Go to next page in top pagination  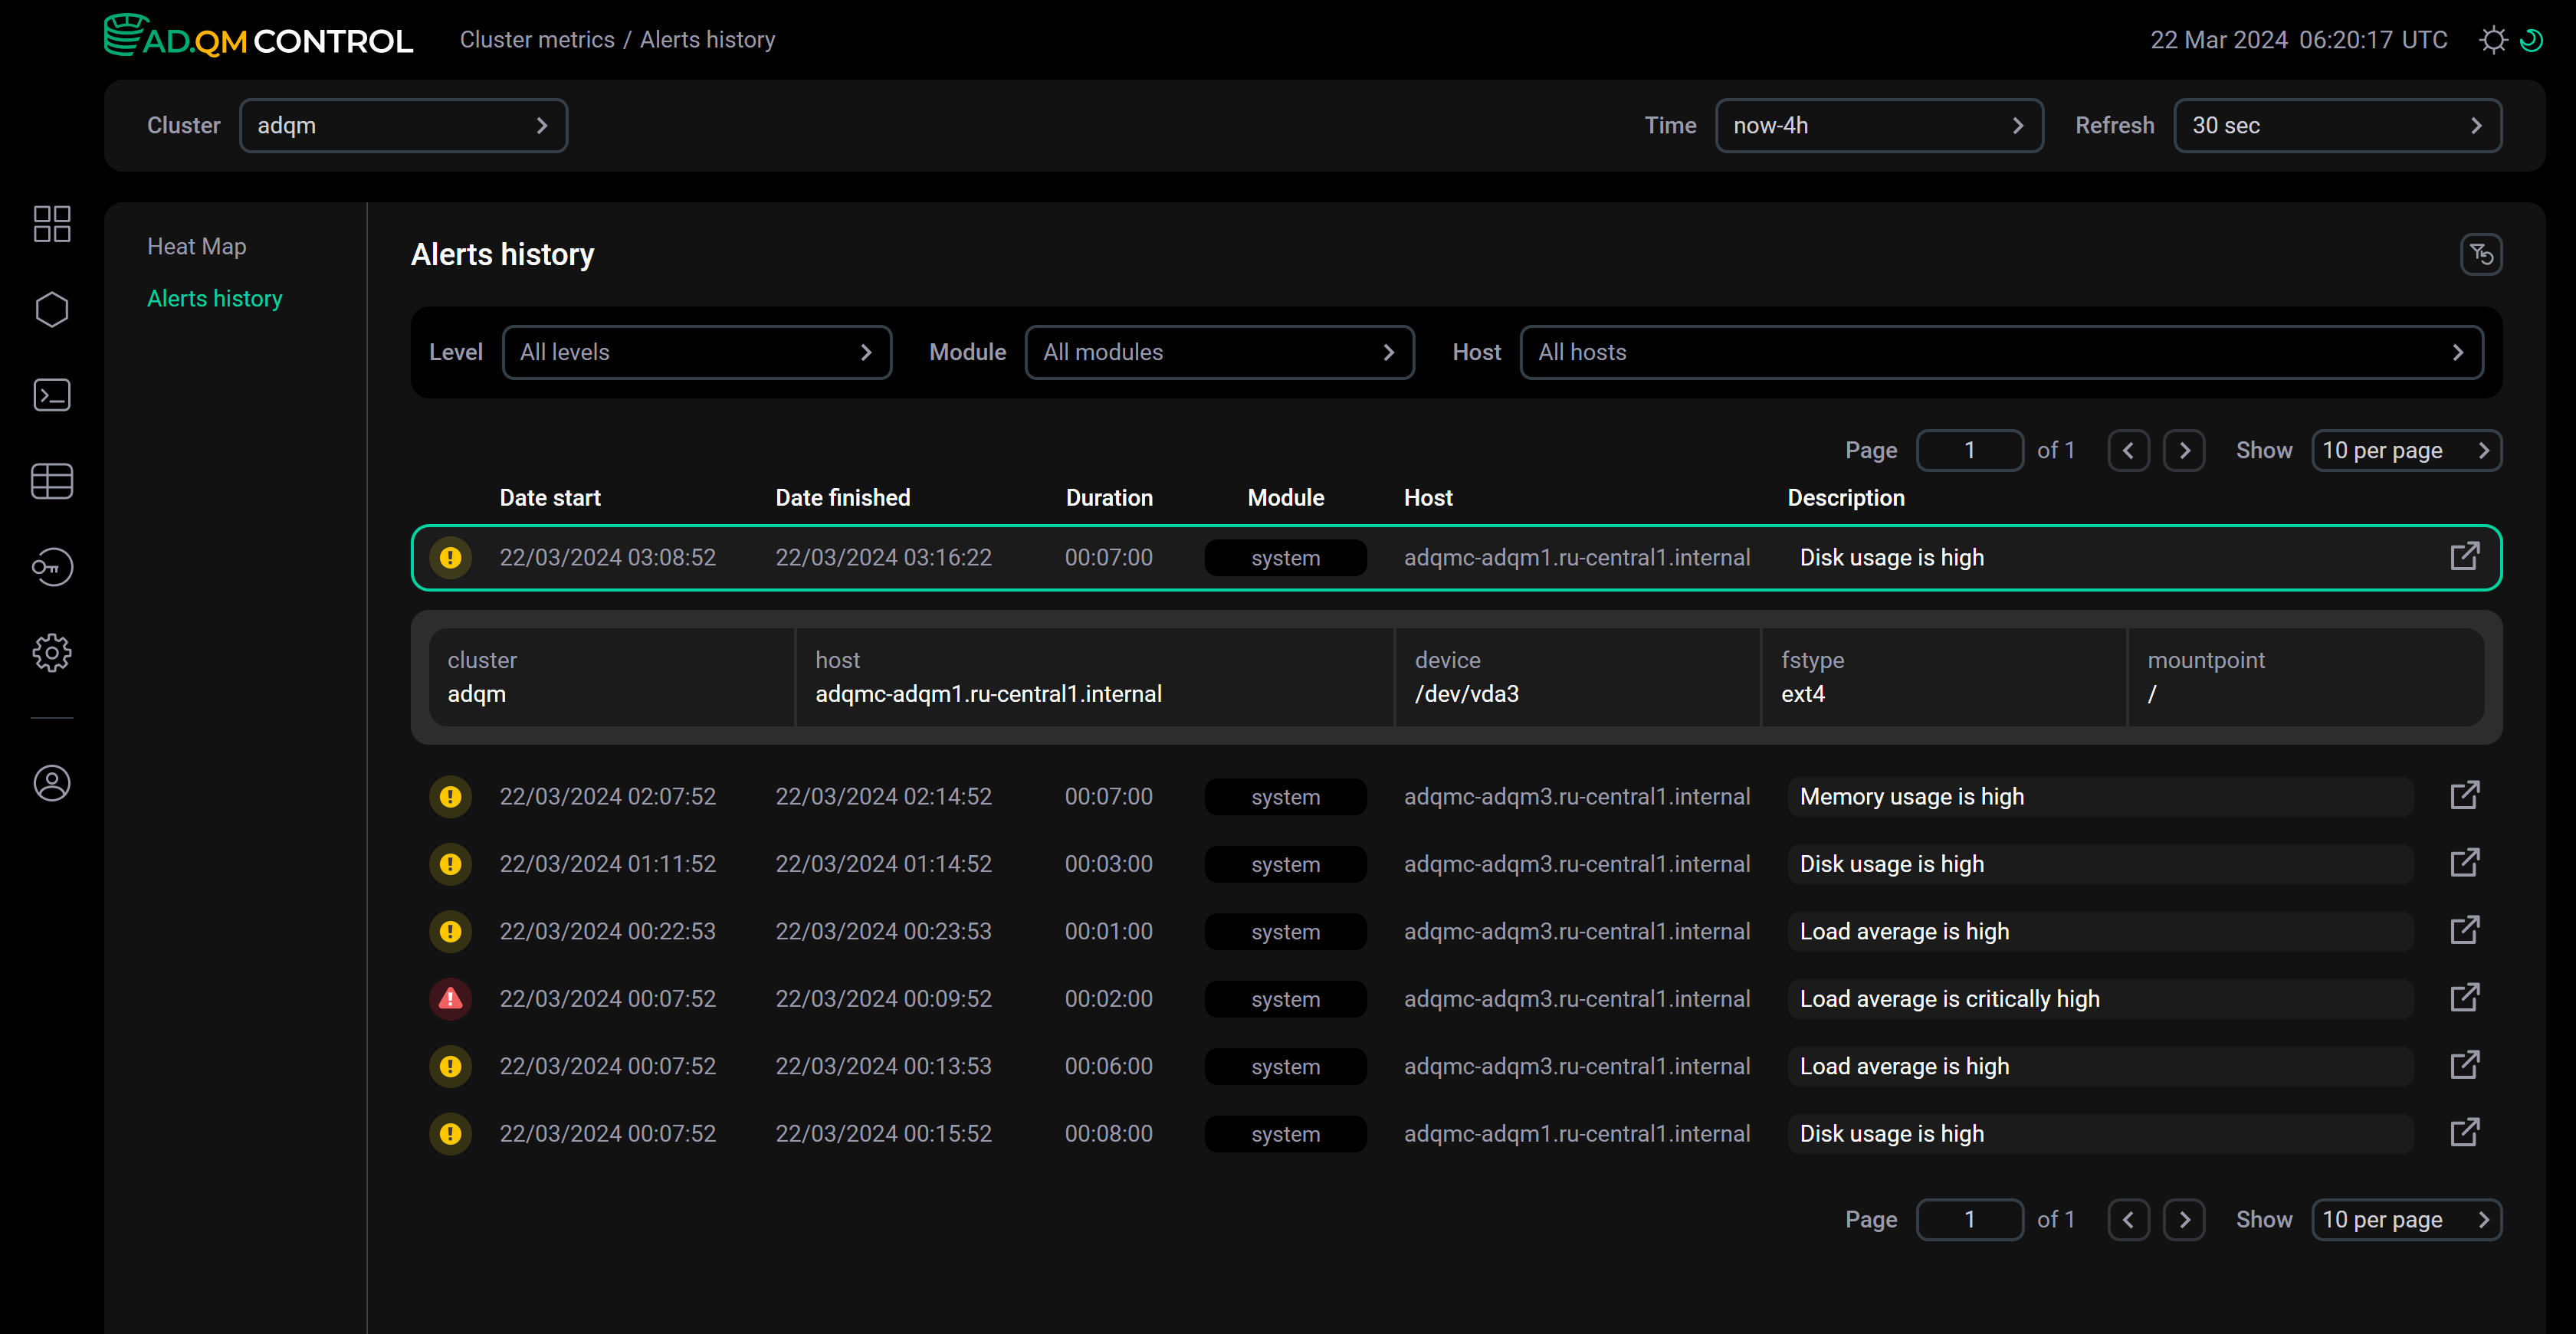2184,451
